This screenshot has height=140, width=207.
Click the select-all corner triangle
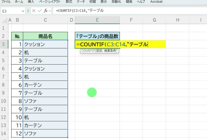click(4, 20)
